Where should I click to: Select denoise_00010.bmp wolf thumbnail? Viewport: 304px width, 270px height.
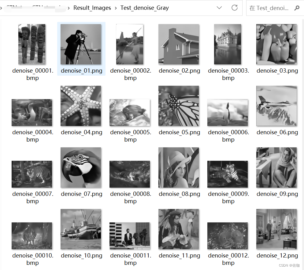[x=32, y=236]
